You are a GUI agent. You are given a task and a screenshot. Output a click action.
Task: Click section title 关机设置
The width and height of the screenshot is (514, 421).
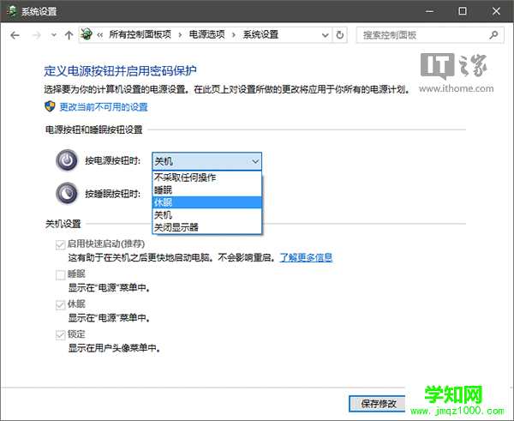point(63,224)
